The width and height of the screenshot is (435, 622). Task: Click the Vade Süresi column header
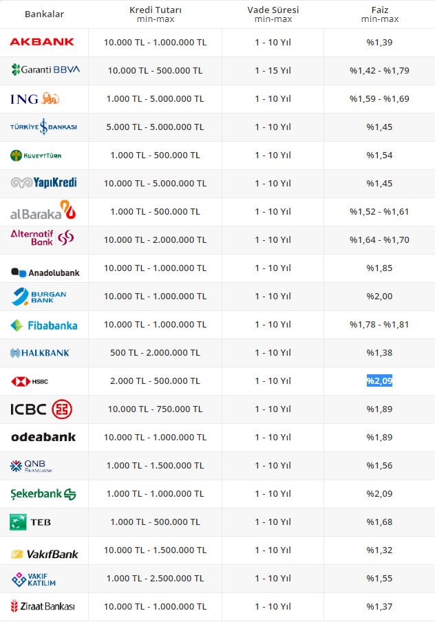click(x=273, y=14)
